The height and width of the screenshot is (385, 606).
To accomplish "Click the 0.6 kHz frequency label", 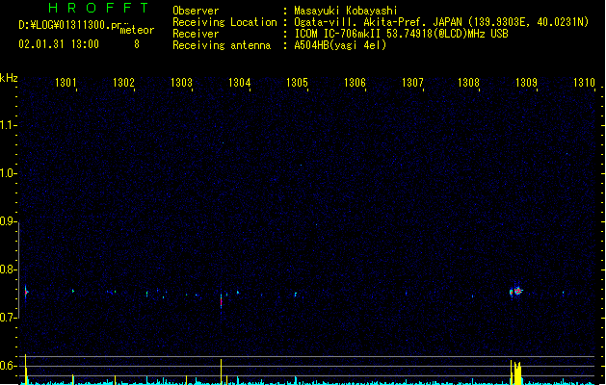I will 7,366.
